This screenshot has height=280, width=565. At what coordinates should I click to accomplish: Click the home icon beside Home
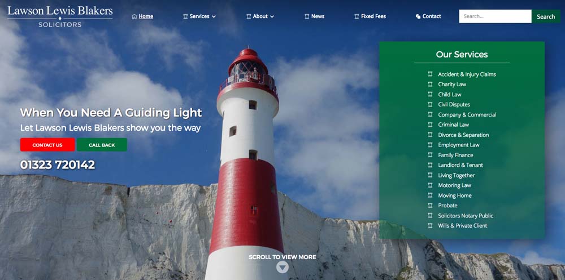coord(134,16)
